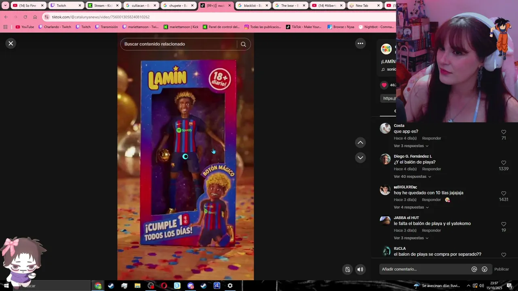Viewport: 518px width, 291px height.
Task: Reply to Costa's comment via Responder
Action: [431, 138]
